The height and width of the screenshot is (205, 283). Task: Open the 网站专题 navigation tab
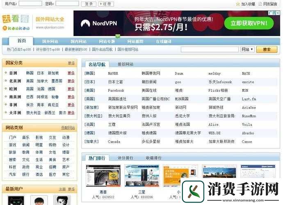coord(107,41)
